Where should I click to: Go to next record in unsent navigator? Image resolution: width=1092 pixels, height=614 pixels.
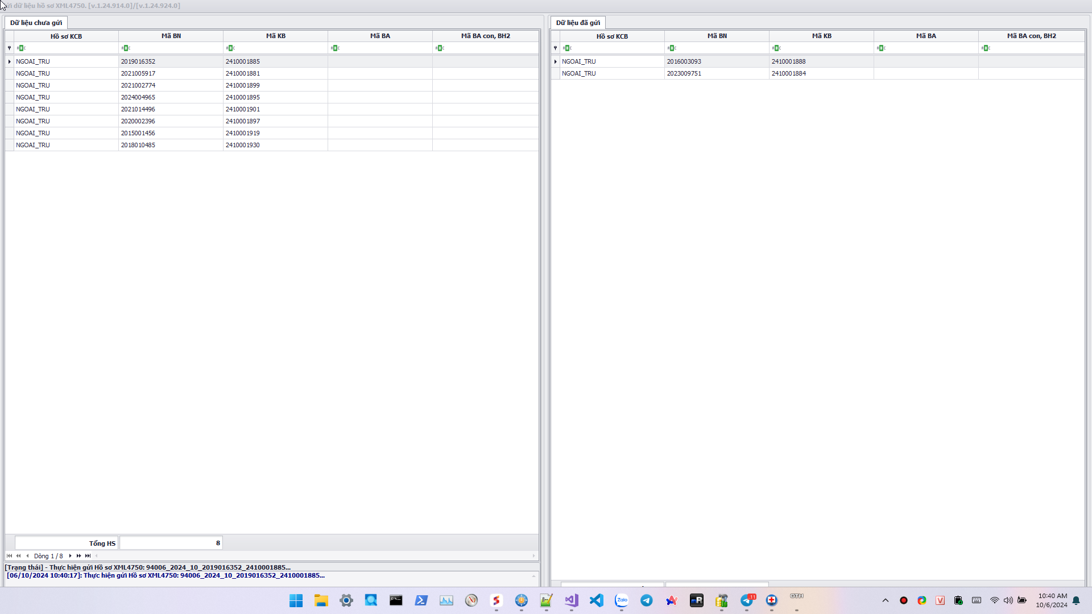70,556
